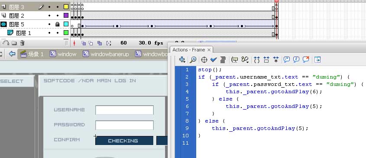
Task: Click code line 1 stop();
Action: coord(210,70)
